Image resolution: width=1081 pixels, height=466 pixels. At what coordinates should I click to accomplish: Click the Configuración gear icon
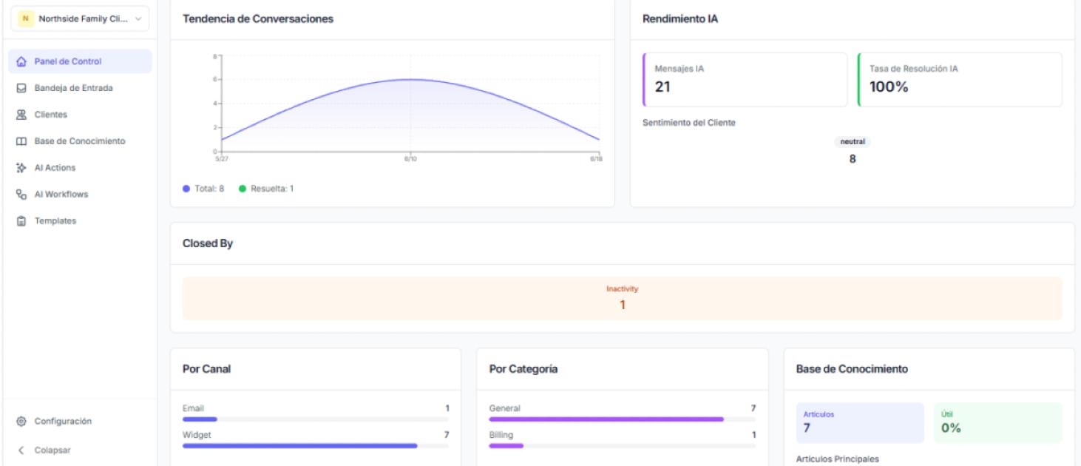21,422
